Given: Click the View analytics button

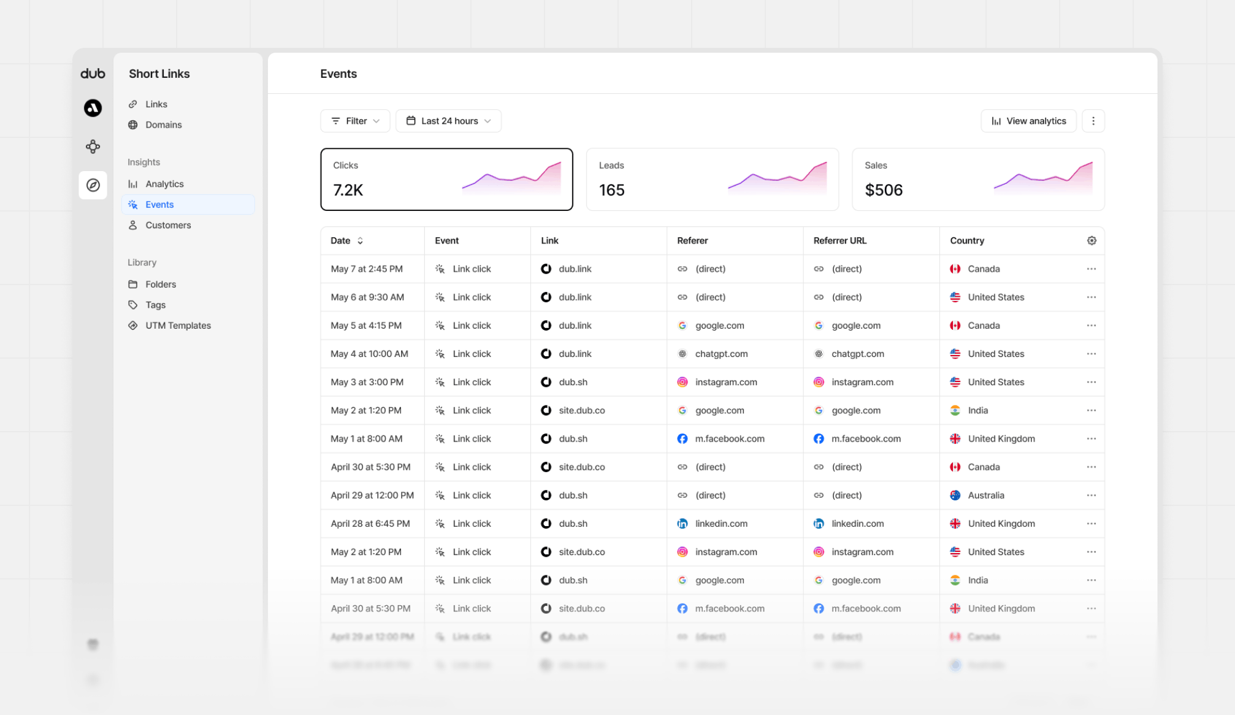Looking at the screenshot, I should click(x=1028, y=121).
